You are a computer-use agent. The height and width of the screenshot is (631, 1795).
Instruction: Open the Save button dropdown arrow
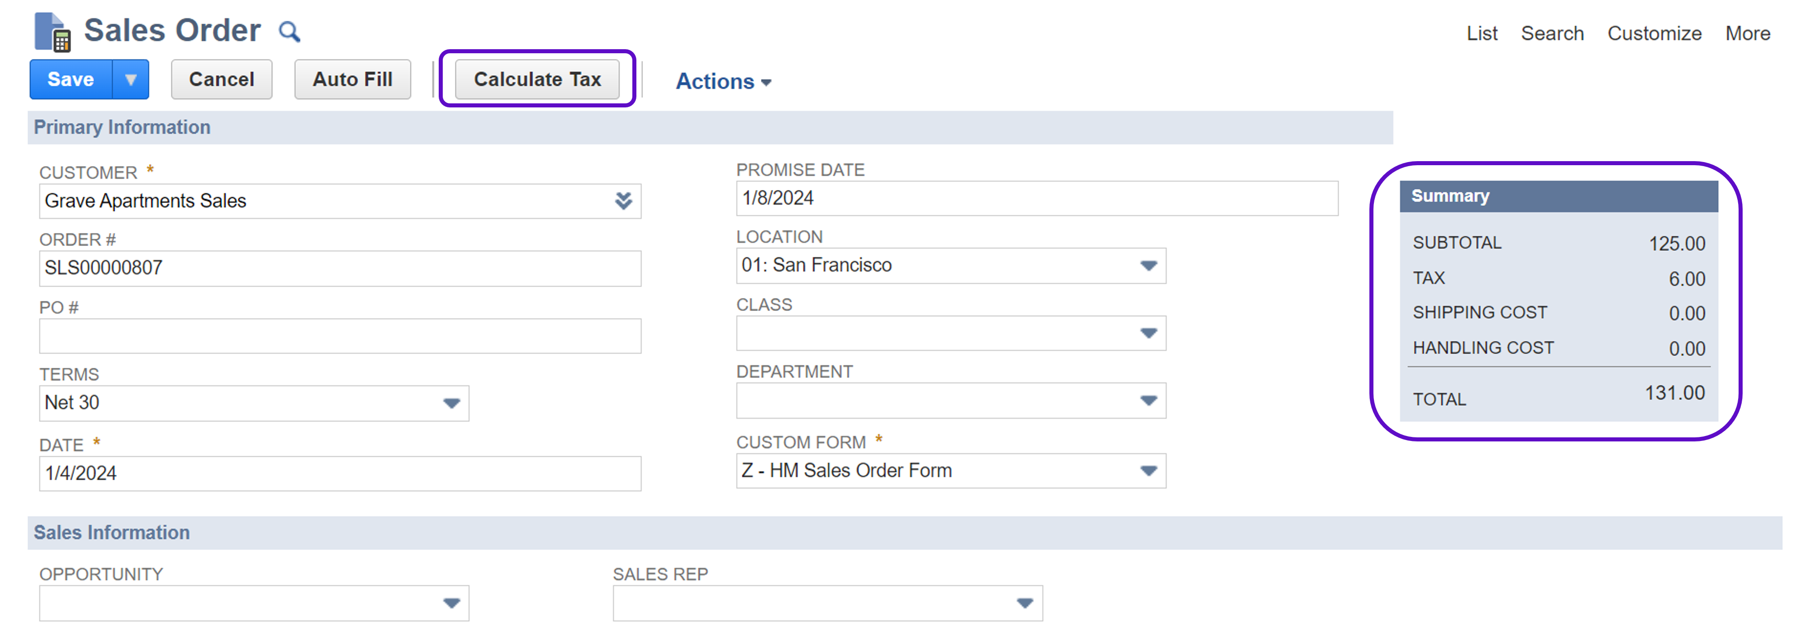click(130, 80)
